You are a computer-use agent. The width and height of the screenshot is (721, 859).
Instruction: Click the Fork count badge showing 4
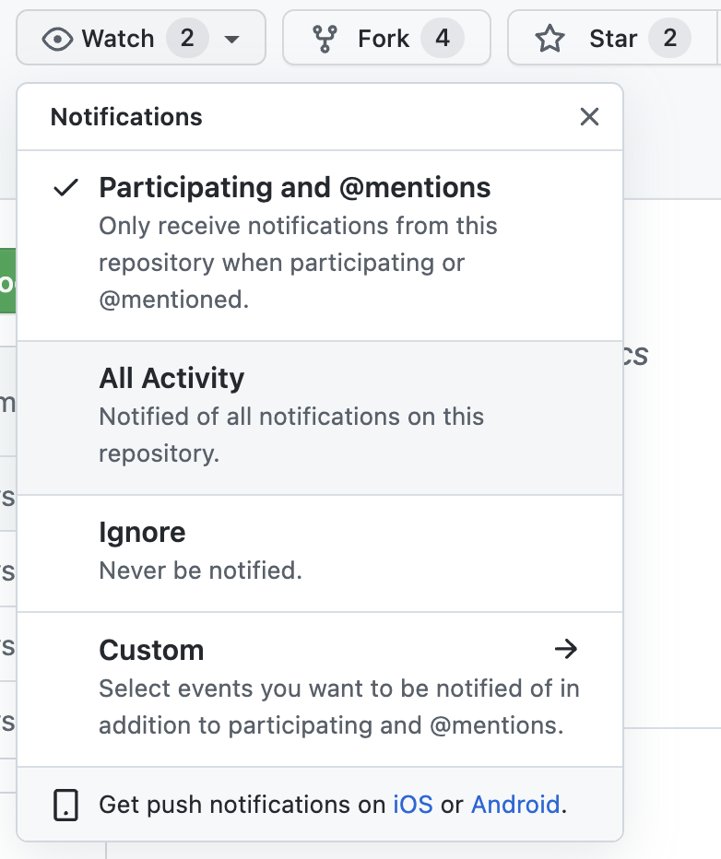tap(443, 39)
